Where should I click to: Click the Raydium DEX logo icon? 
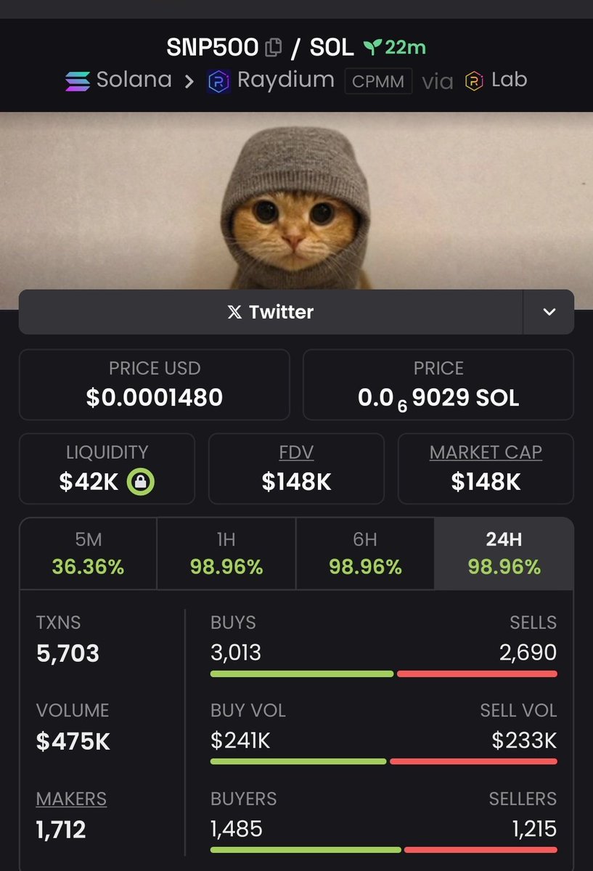[219, 81]
